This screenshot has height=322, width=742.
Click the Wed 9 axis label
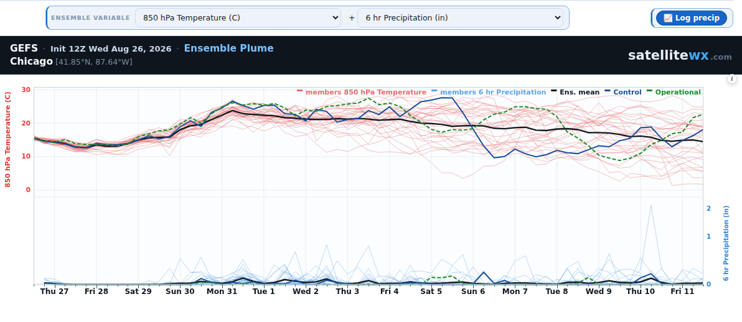598,292
